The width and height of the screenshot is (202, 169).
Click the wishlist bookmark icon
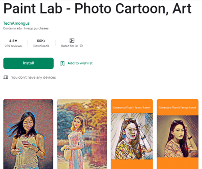pos(62,63)
